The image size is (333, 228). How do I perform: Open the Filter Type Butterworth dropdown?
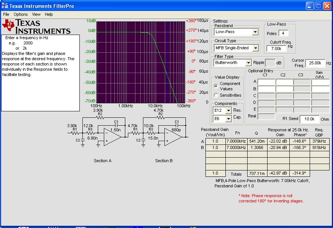248,63
